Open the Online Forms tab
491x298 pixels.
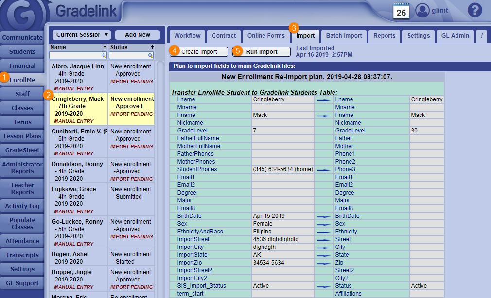click(266, 36)
